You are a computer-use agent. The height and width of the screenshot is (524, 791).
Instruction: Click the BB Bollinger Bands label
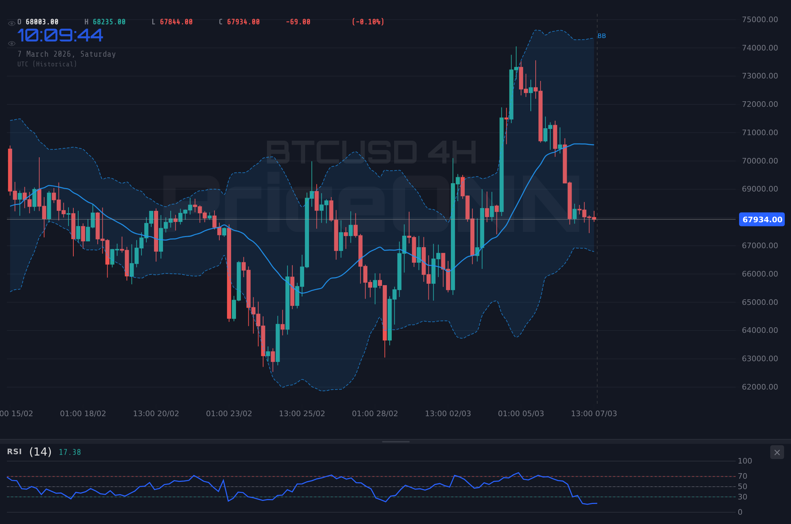[x=602, y=36]
